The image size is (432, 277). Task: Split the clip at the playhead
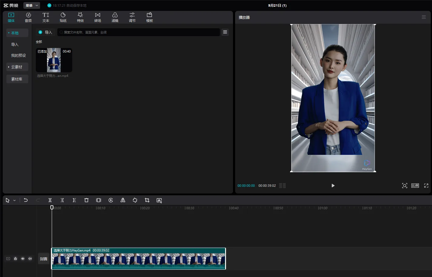pyautogui.click(x=50, y=200)
